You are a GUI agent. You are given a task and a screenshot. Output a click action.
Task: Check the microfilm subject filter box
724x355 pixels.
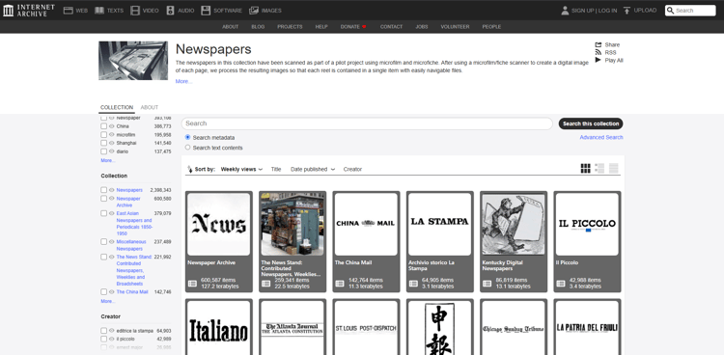[x=104, y=135]
